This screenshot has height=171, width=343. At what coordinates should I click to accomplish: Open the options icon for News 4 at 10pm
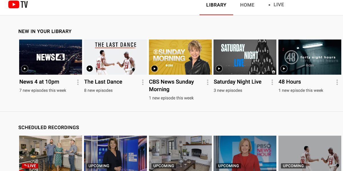78,82
